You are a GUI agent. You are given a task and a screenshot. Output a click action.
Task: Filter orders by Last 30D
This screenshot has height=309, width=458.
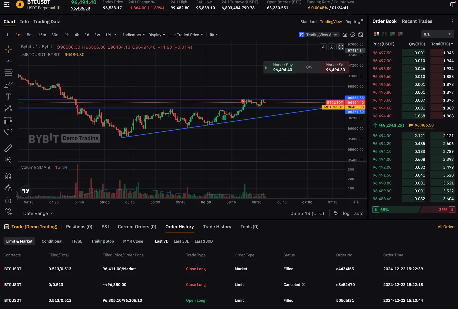(182, 241)
